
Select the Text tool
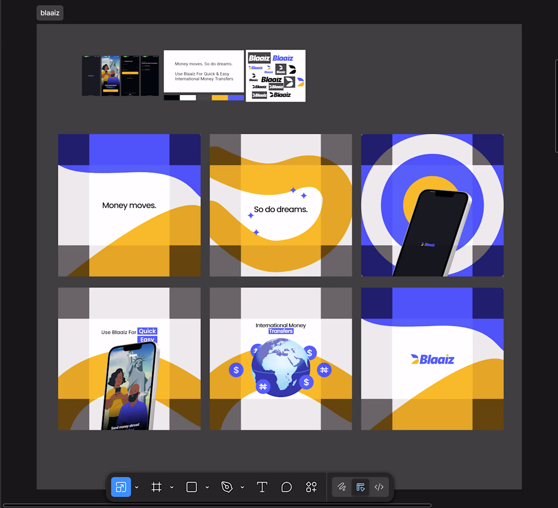click(x=262, y=487)
